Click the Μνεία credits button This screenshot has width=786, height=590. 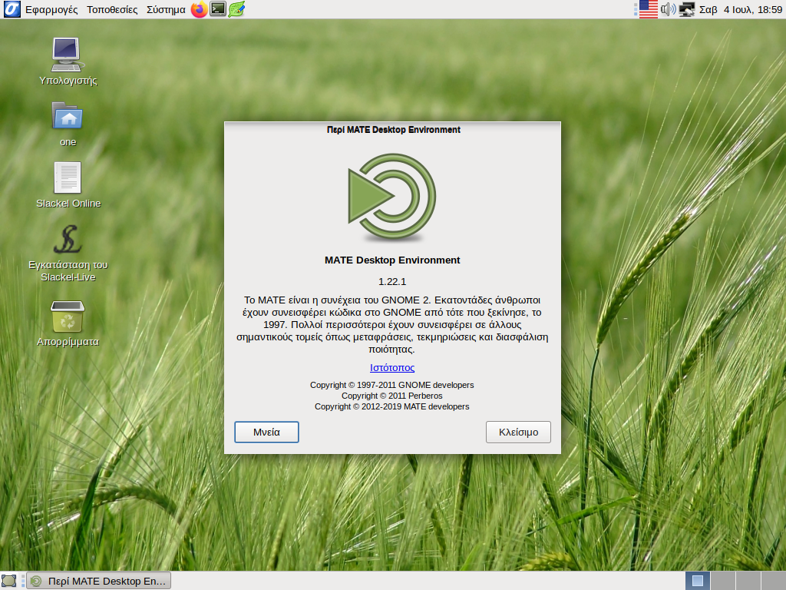click(266, 432)
